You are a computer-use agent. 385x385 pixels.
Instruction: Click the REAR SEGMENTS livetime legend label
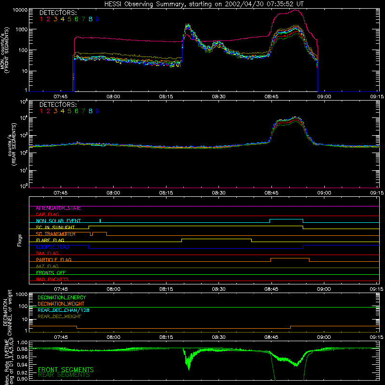pyautogui.click(x=64, y=375)
